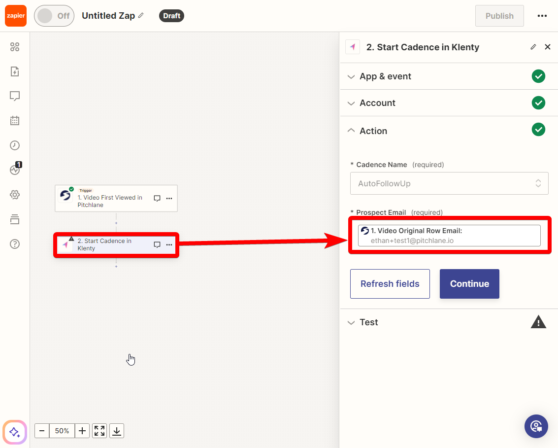
Task: Click the 50% zoom level field
Action: click(x=62, y=431)
